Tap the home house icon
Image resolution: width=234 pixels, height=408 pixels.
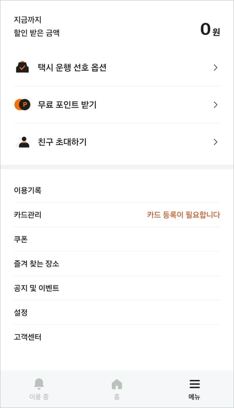[x=117, y=384]
